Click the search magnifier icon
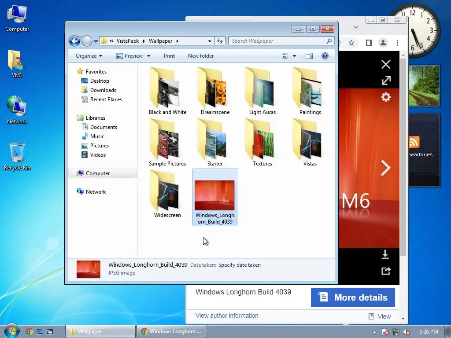Viewport: 451px width, 338px height. [329, 41]
